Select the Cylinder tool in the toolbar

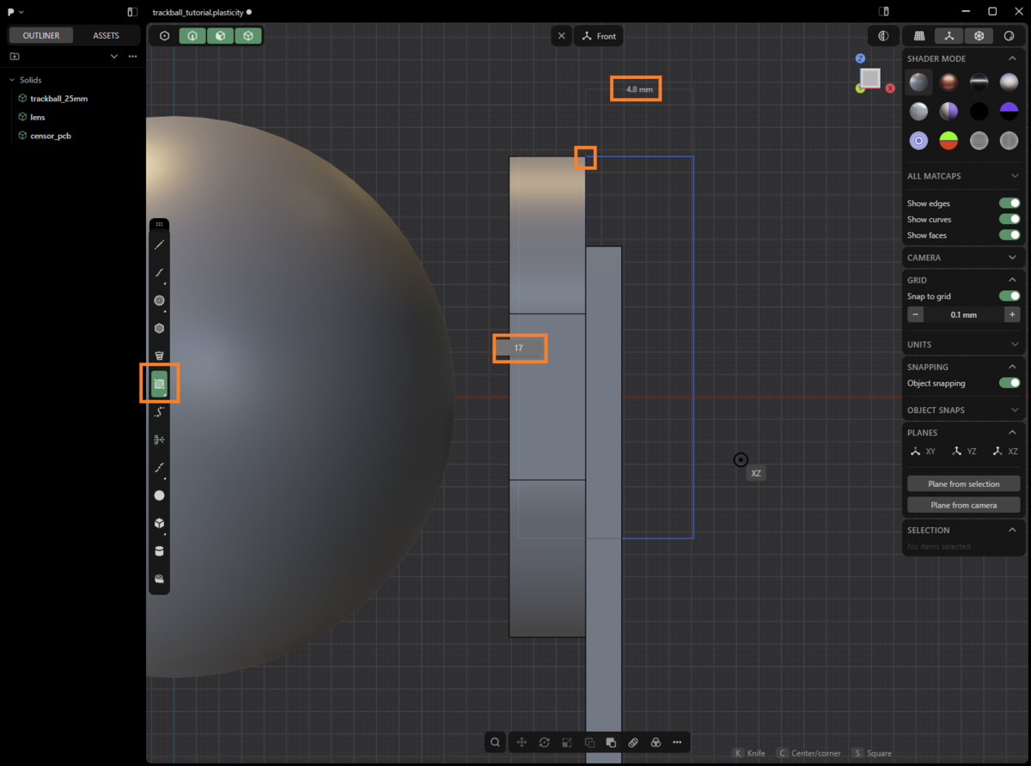(159, 551)
